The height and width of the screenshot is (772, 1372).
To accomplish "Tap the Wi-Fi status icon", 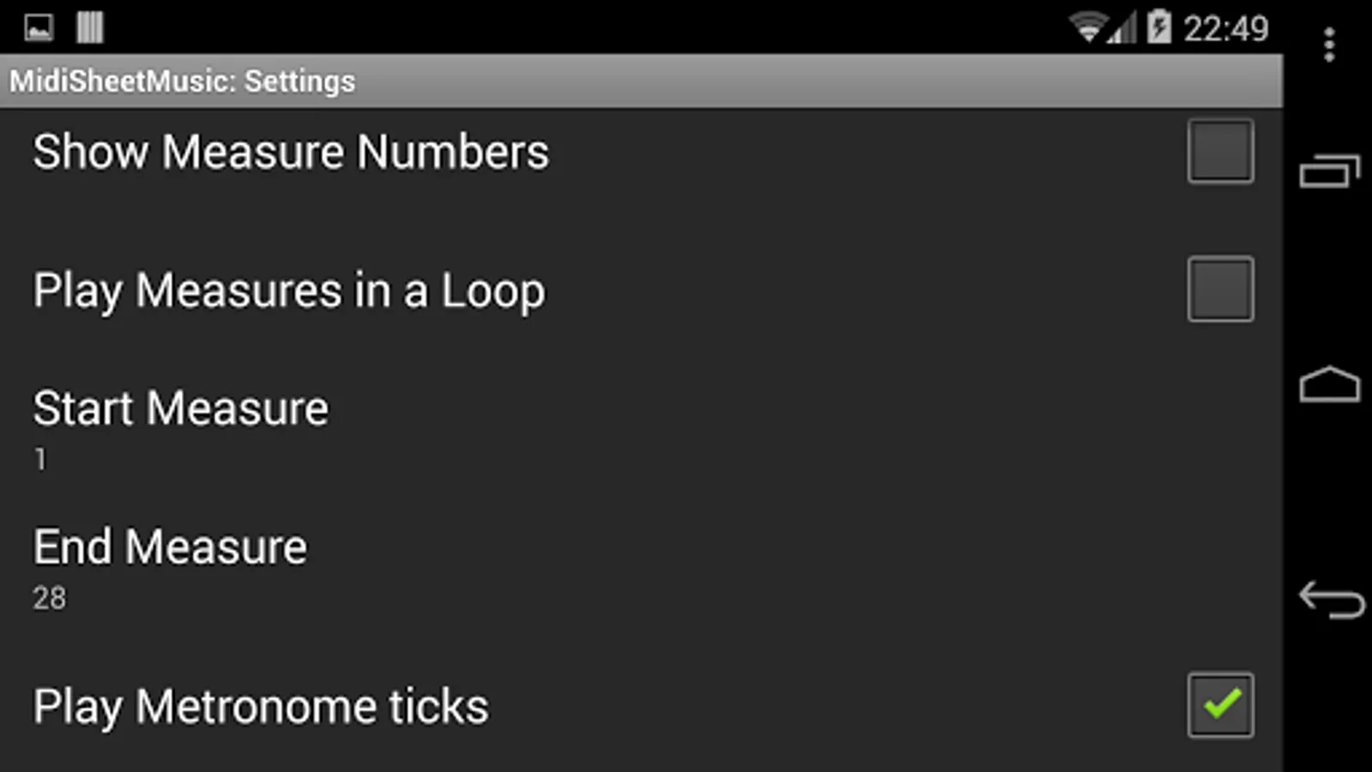I will (x=1086, y=27).
